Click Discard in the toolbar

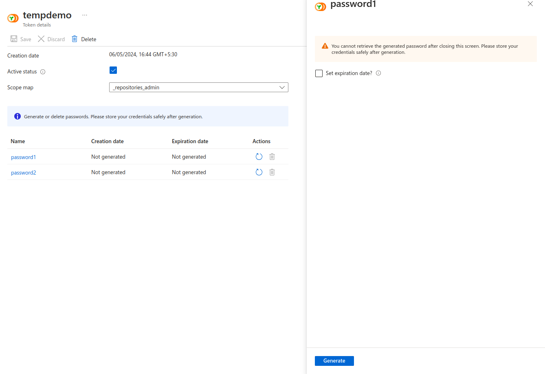pos(51,39)
